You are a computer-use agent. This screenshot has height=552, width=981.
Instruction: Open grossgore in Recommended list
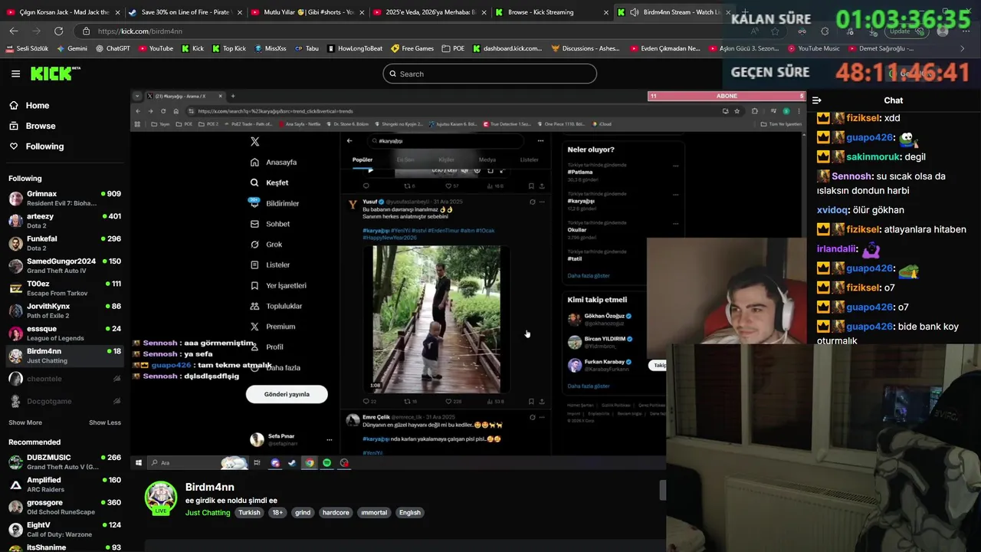(64, 508)
